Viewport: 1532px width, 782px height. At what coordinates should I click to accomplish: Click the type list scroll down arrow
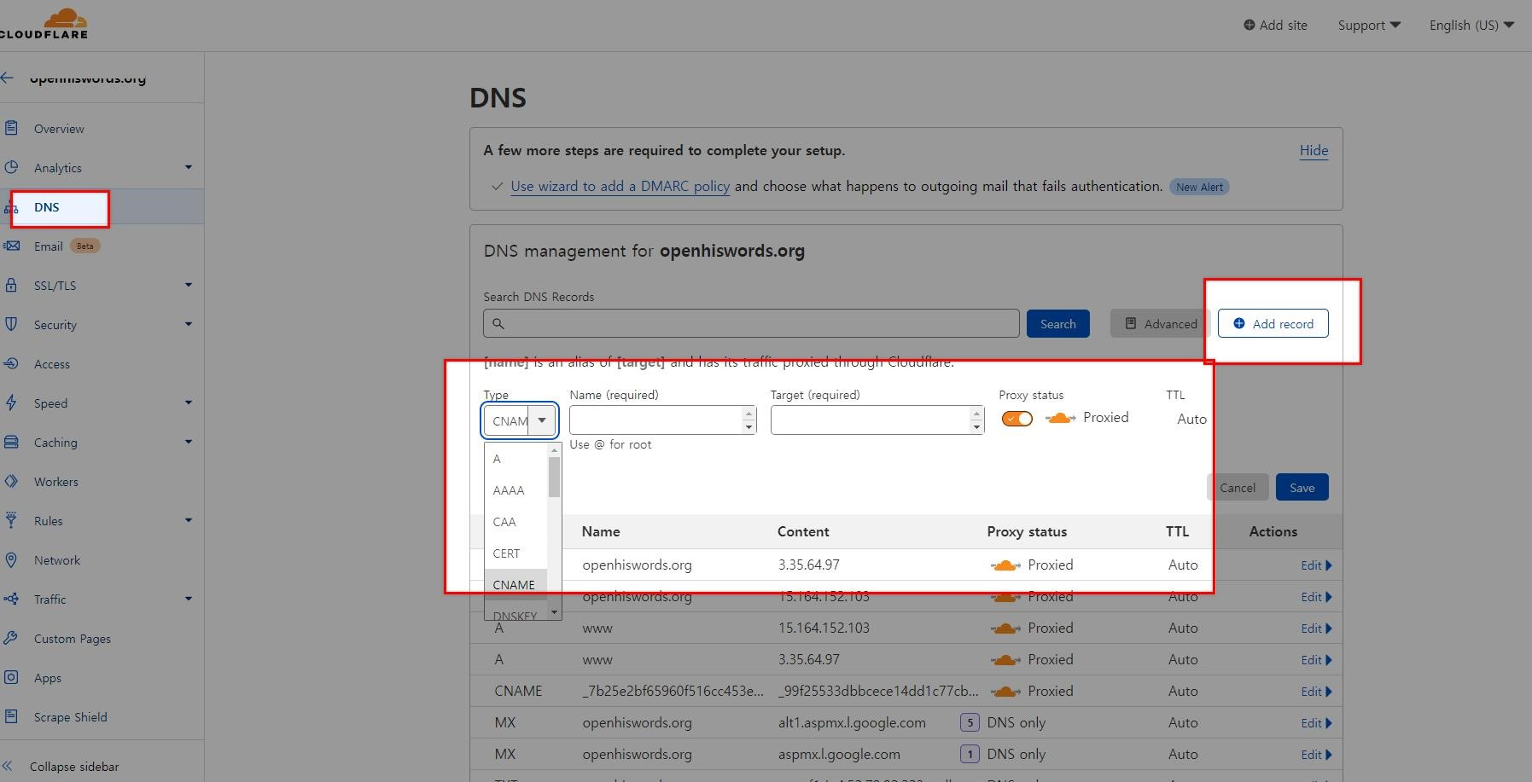[554, 612]
